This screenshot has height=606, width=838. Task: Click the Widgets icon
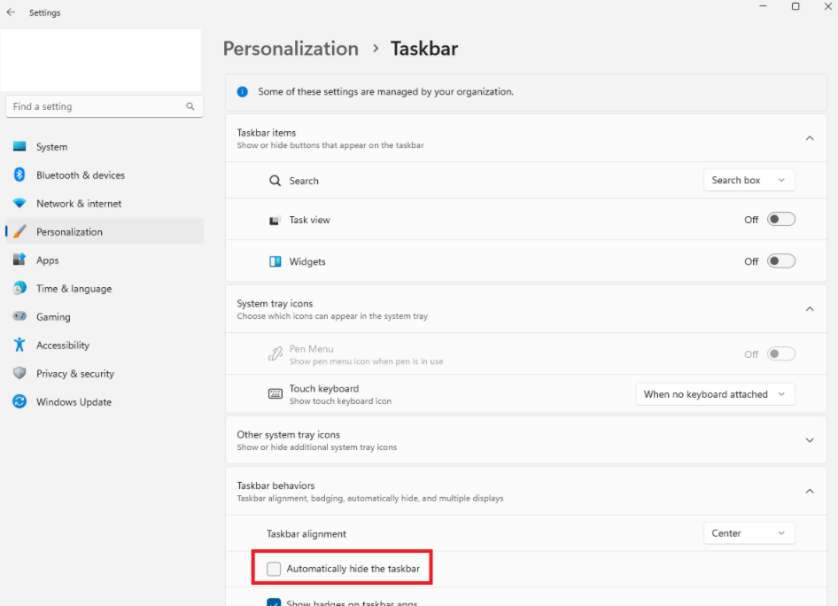click(x=275, y=261)
